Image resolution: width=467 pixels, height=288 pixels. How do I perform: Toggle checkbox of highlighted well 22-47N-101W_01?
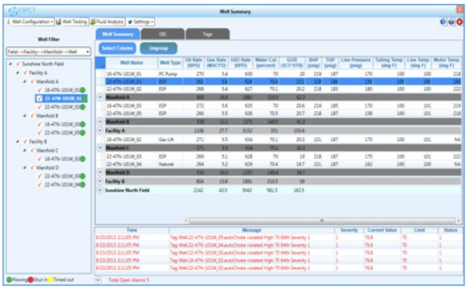pyautogui.click(x=40, y=98)
